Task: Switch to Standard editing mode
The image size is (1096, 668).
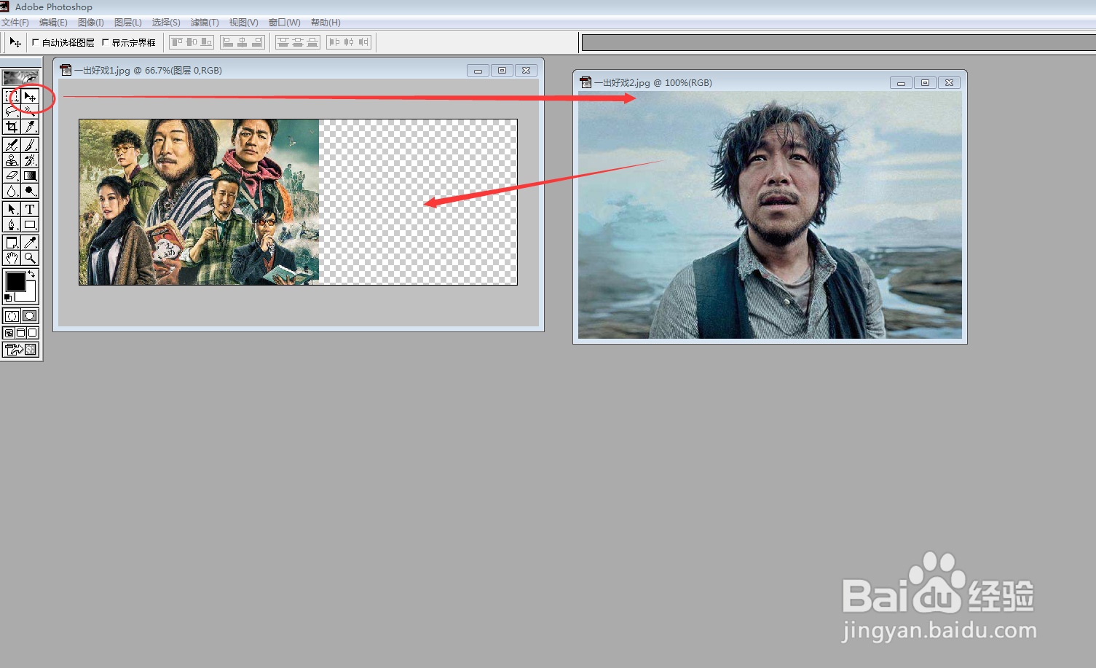Action: click(12, 315)
